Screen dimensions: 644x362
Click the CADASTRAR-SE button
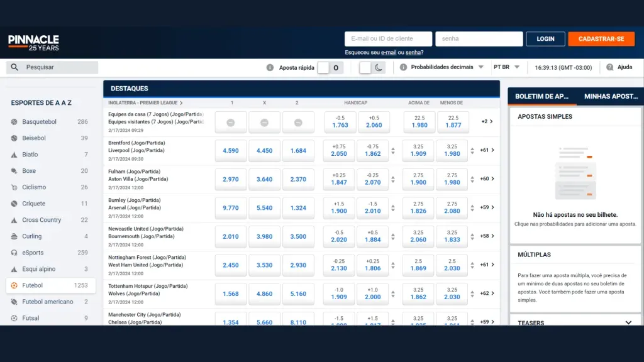pos(601,38)
